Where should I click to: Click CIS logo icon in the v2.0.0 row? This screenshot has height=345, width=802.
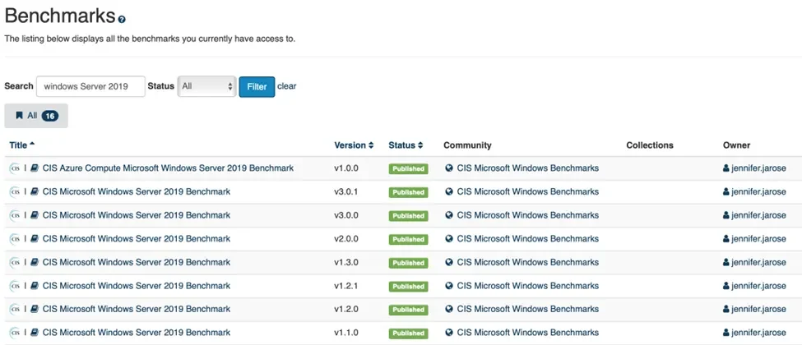click(x=14, y=239)
